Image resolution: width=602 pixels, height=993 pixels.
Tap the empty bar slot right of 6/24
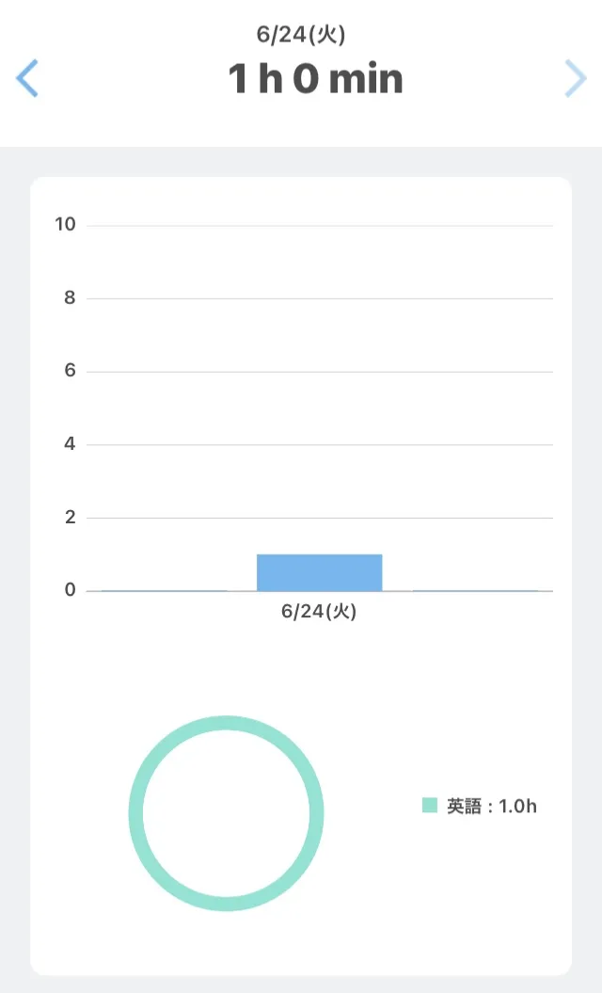click(475, 584)
